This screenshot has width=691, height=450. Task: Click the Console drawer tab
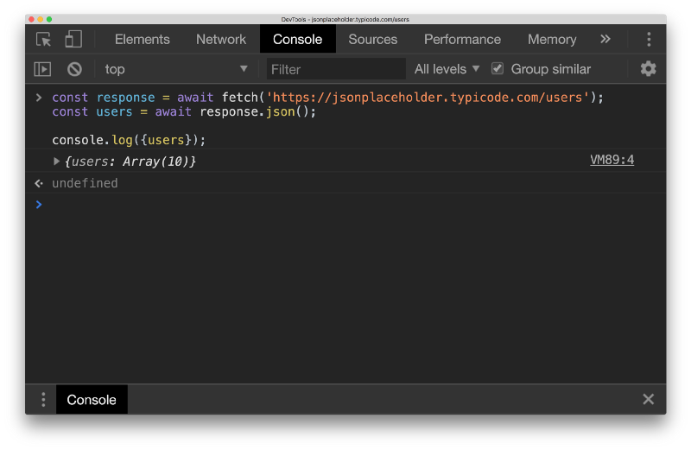tap(92, 400)
